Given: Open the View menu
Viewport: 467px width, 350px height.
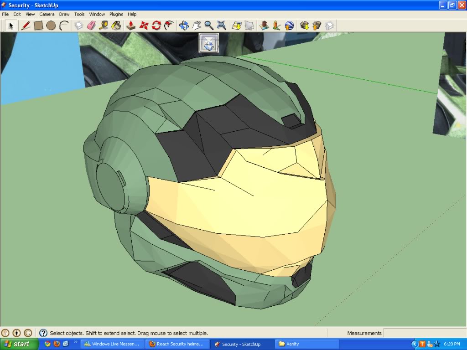Looking at the screenshot, I should tap(30, 14).
